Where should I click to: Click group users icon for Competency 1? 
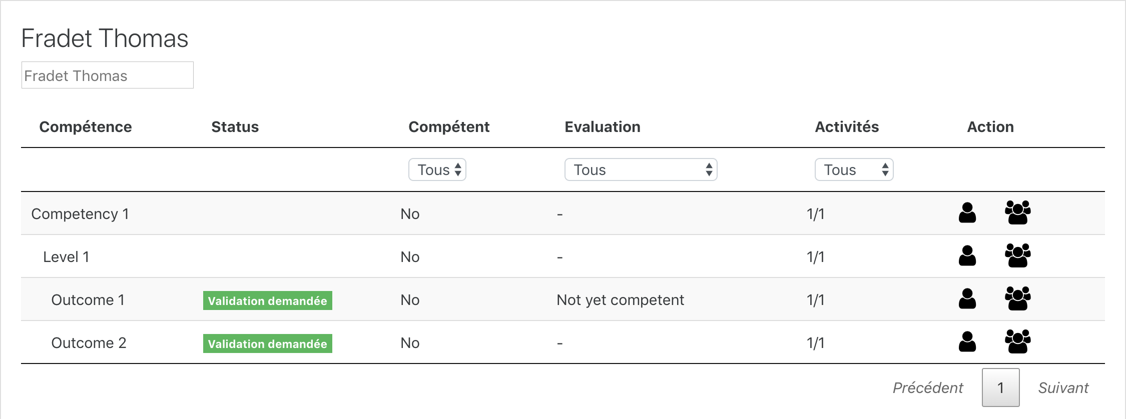coord(1017,212)
